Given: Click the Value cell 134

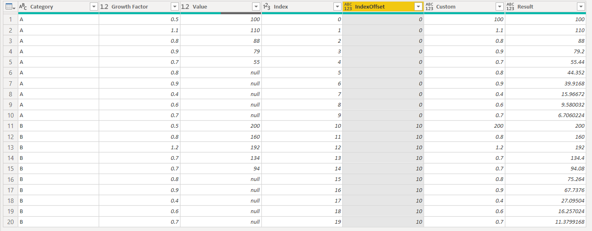Looking at the screenshot, I should click(x=221, y=158).
